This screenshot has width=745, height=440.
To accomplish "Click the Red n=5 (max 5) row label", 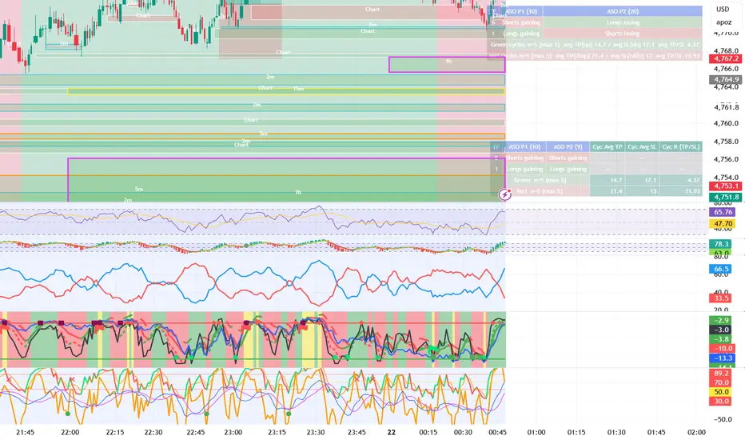I will pyautogui.click(x=540, y=191).
